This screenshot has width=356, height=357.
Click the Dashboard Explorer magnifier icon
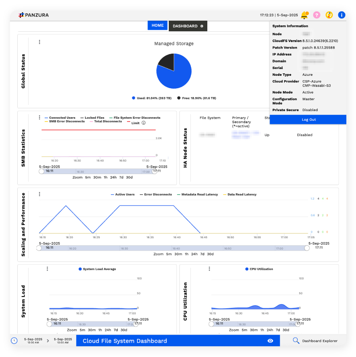coord(296,341)
